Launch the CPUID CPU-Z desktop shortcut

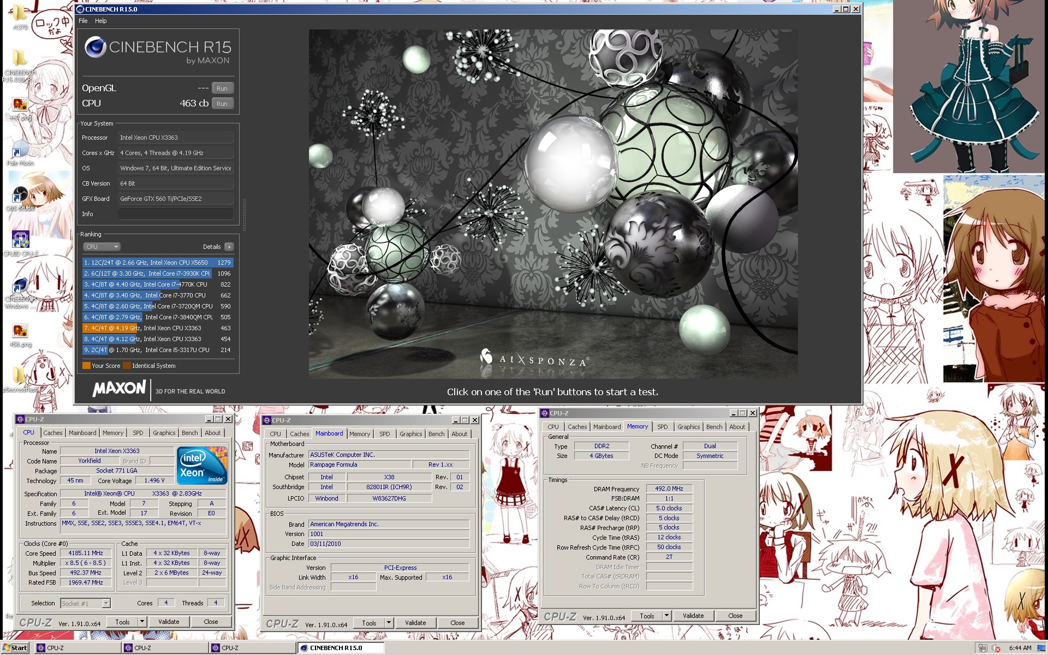point(20,243)
